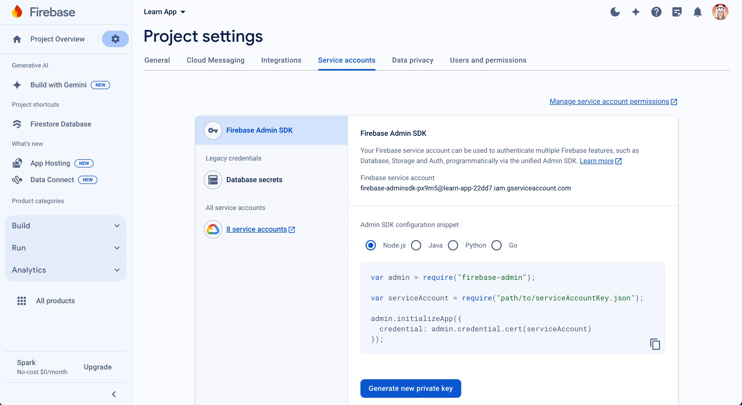This screenshot has height=405, width=742.
Task: Click the Firebase Admin SDK key icon
Action: click(x=213, y=130)
